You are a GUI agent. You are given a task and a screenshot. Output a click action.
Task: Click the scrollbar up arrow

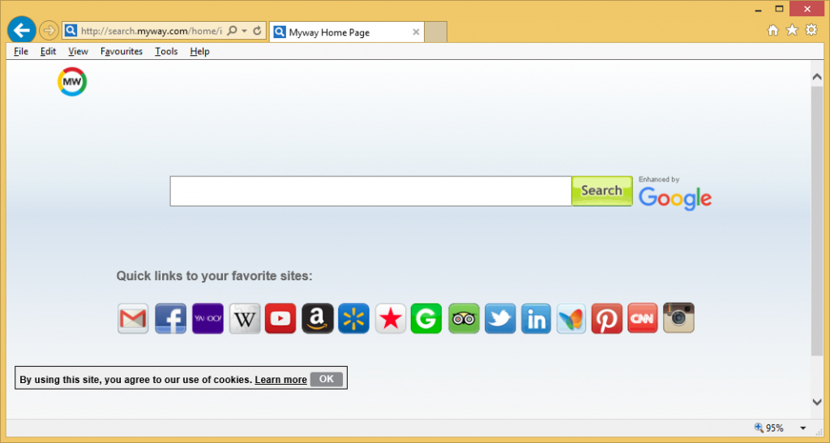coord(817,77)
